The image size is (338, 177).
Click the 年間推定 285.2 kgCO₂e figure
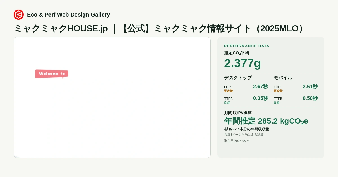pyautogui.click(x=266, y=121)
